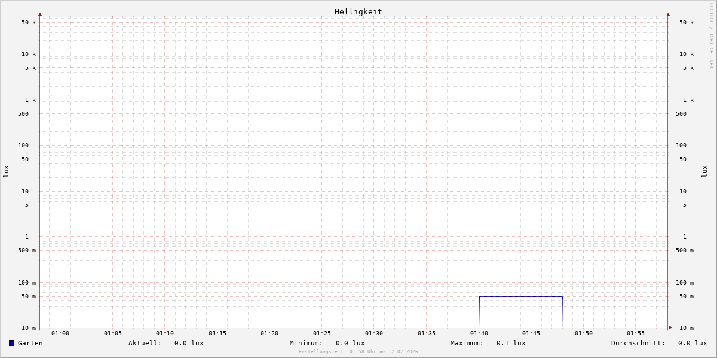The width and height of the screenshot is (717, 358).
Task: Click the Garten legend label
Action: [x=30, y=343]
